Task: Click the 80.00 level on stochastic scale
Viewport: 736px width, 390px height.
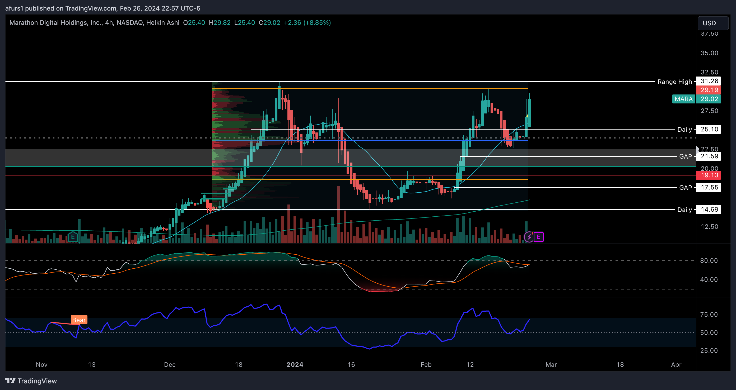Action: [709, 260]
